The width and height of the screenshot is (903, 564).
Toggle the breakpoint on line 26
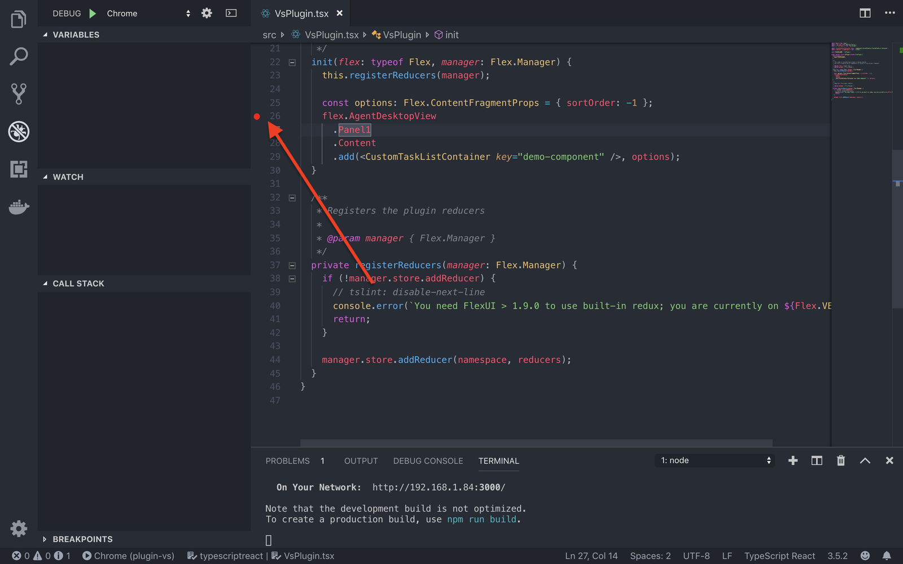tap(257, 116)
